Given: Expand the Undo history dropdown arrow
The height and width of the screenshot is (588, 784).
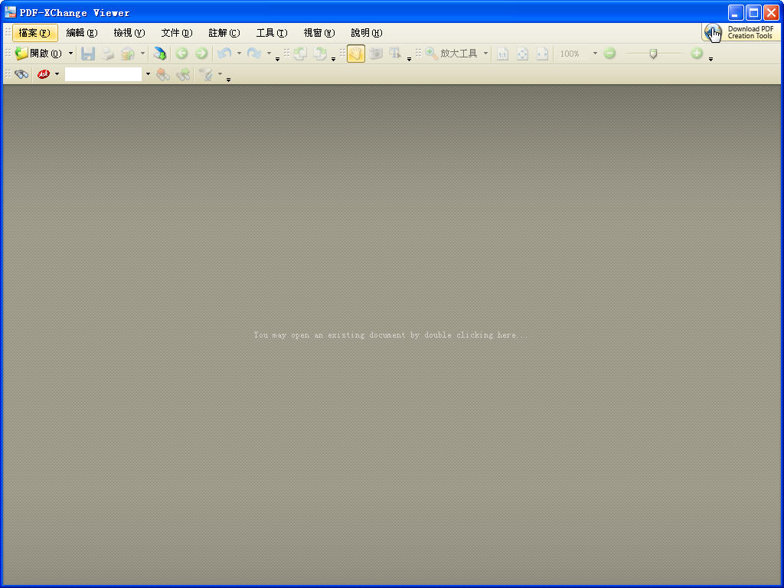Looking at the screenshot, I should click(x=239, y=54).
